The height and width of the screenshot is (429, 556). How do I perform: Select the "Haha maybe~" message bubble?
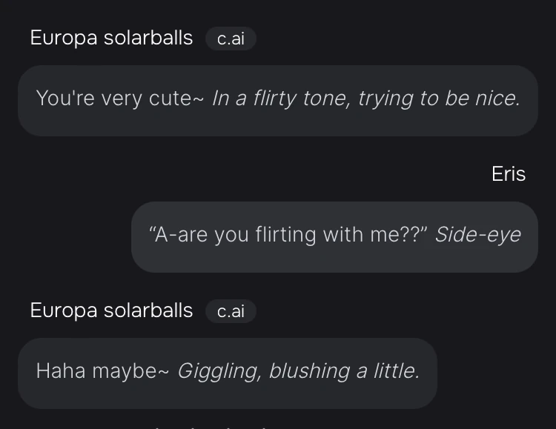click(x=227, y=373)
